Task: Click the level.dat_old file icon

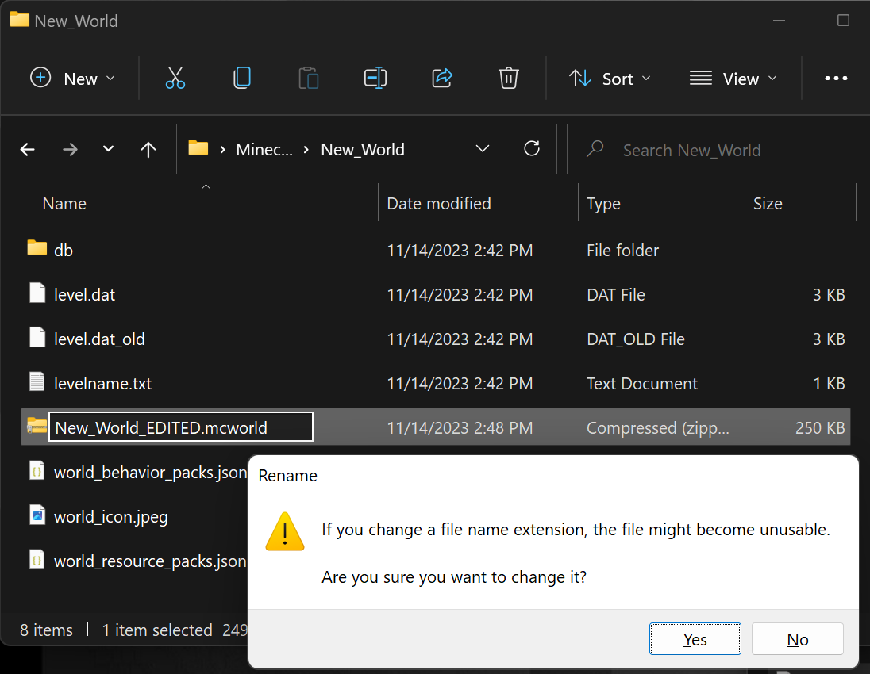Action: [37, 337]
